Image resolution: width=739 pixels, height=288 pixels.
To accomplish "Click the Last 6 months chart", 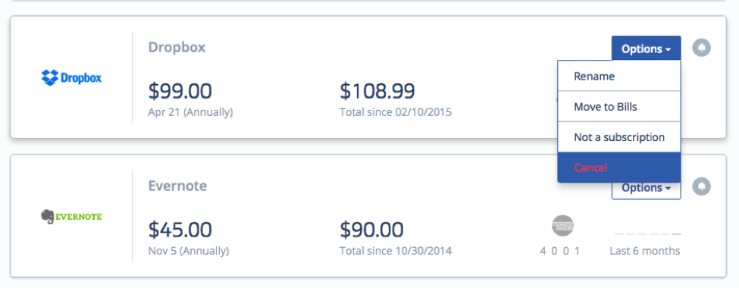I will click(x=647, y=233).
